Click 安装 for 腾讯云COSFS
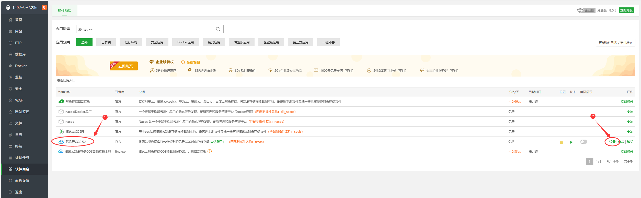 (630, 132)
